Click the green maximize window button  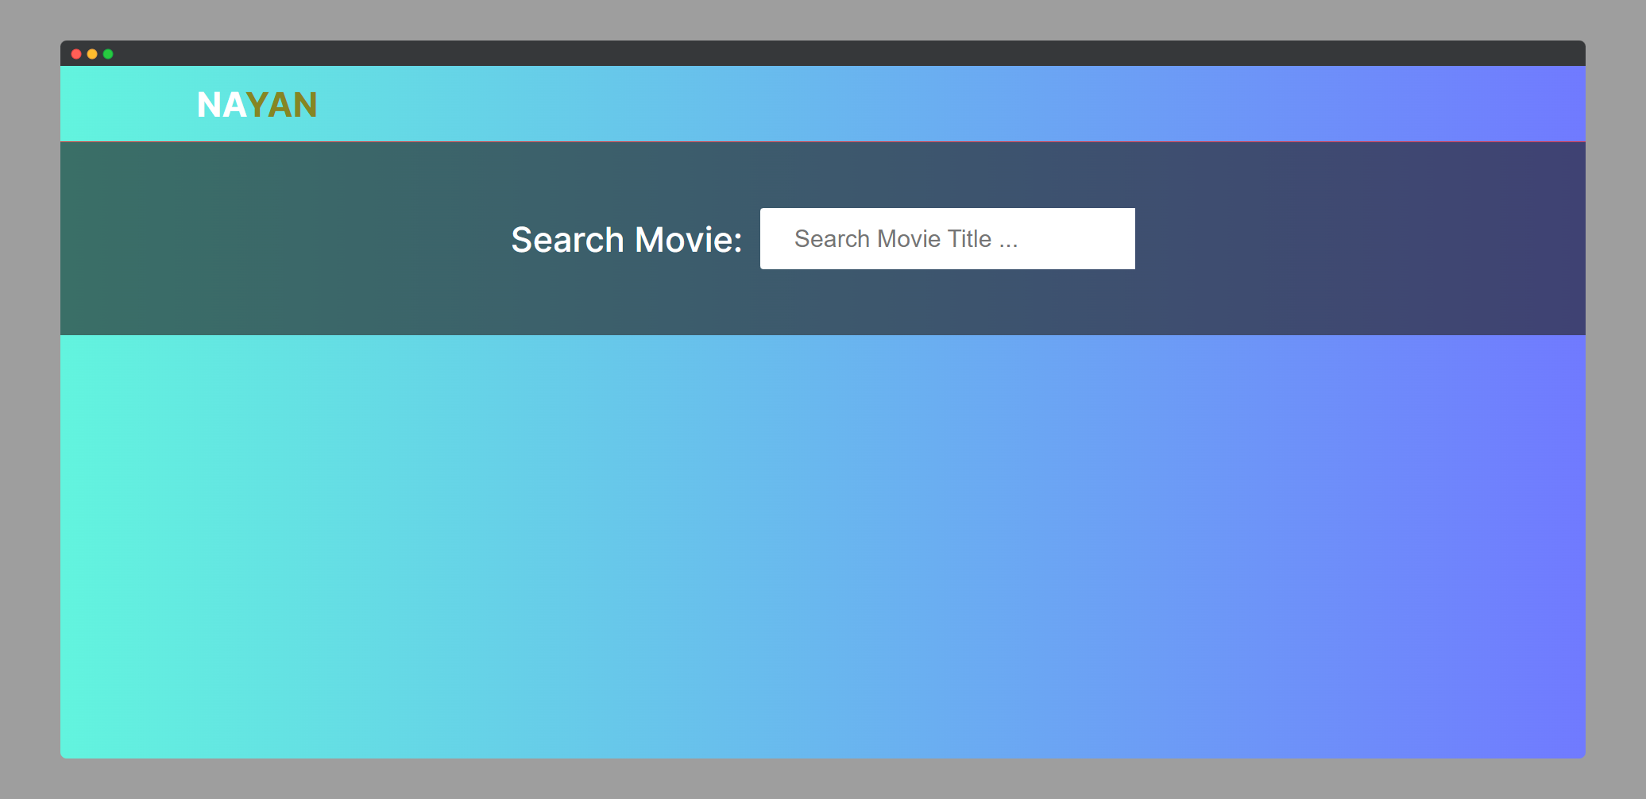coord(108,54)
